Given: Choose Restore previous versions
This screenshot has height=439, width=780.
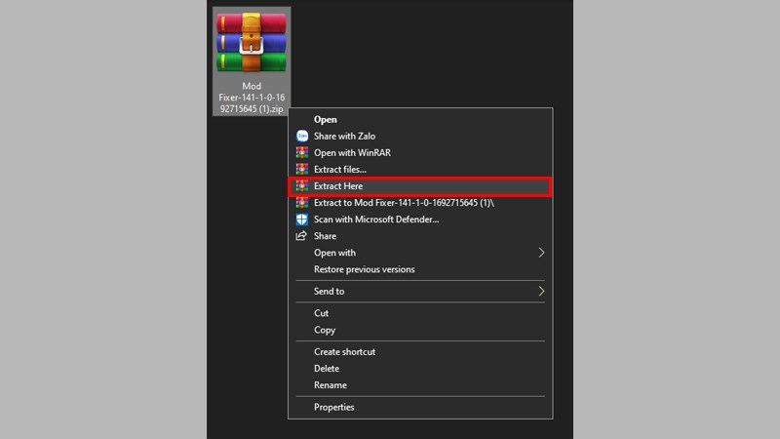Looking at the screenshot, I should pos(420,269).
